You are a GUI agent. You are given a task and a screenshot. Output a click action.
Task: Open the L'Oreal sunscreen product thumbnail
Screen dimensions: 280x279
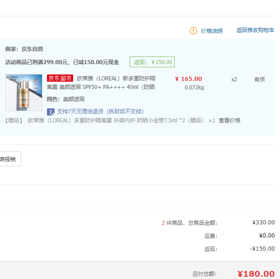pyautogui.click(x=24, y=93)
